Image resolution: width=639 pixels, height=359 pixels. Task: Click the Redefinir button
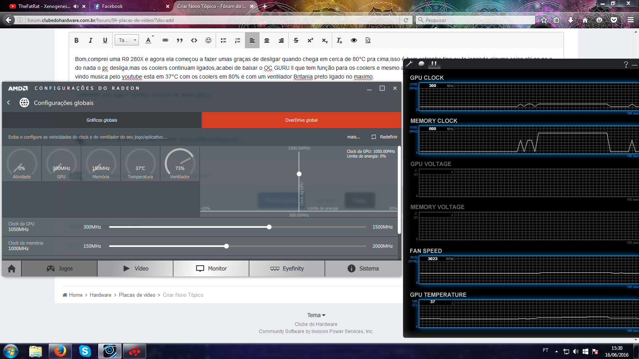tap(385, 137)
